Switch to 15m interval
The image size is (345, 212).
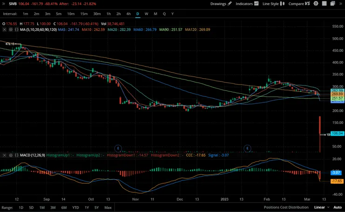click(83, 14)
